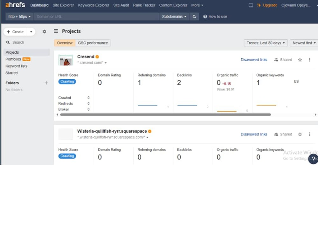Click the -0.15 organic traffic change
Image resolution: width=318 pixels, height=238 pixels.
click(226, 83)
